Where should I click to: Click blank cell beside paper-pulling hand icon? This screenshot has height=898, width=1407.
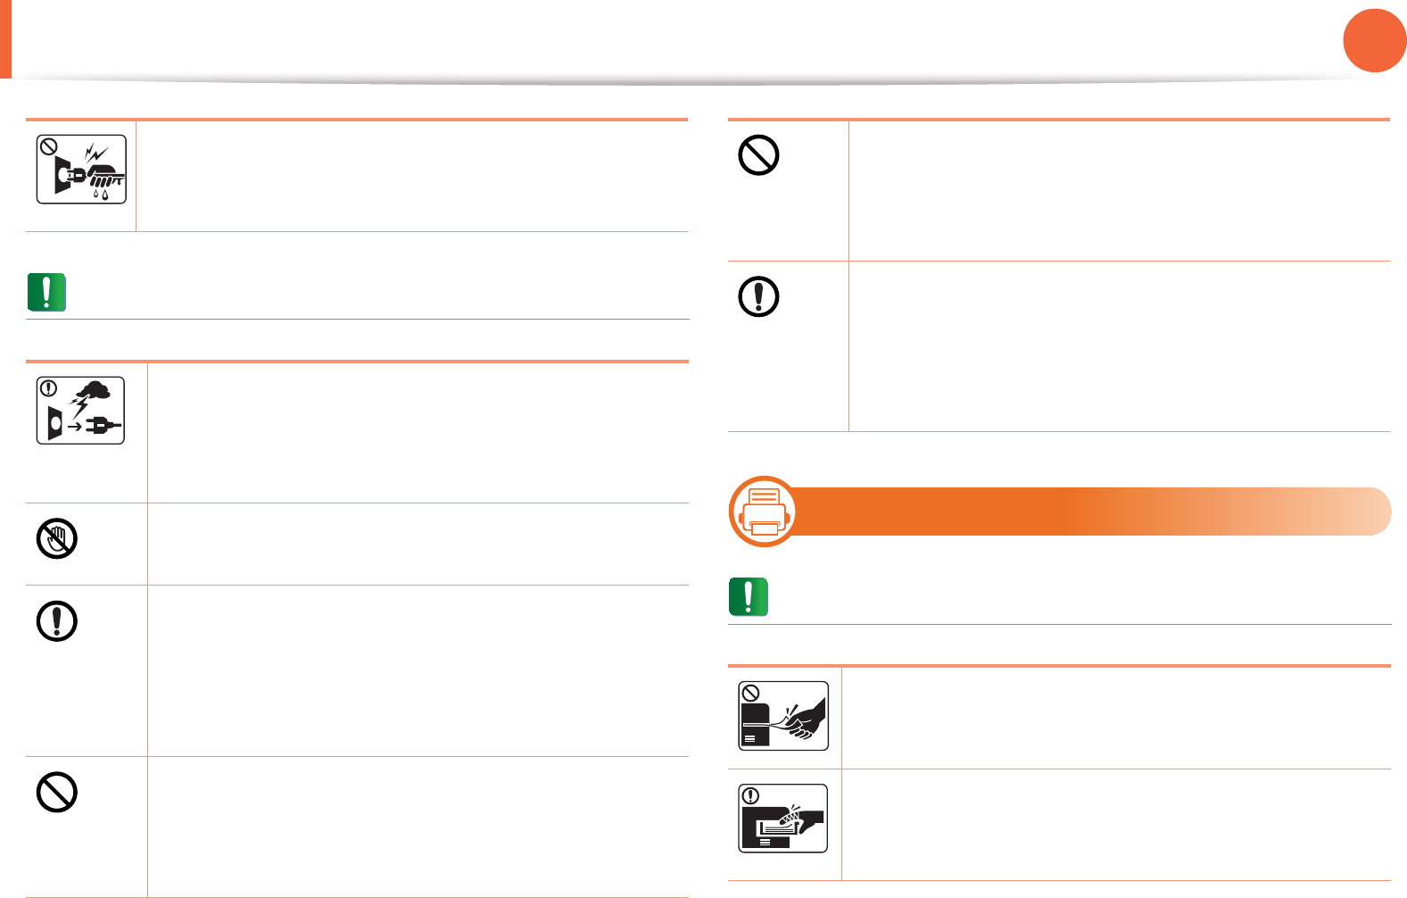pos(1115,718)
